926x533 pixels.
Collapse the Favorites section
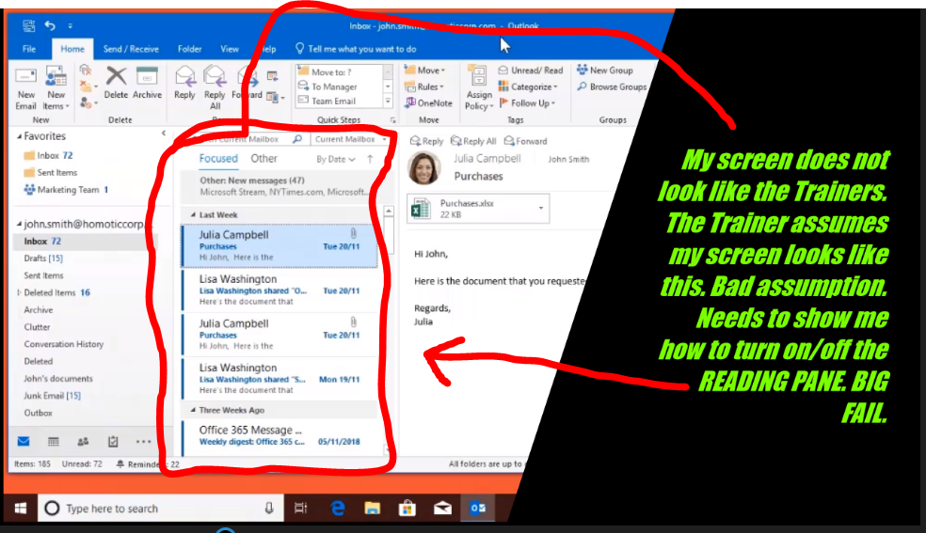tap(20, 136)
